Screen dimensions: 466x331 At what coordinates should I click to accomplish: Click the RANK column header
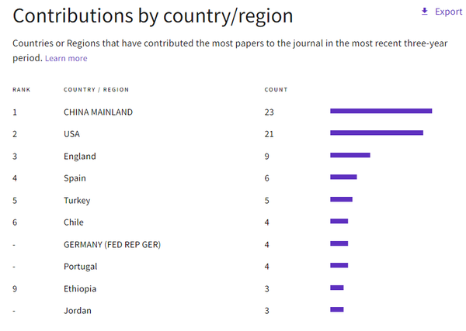[x=21, y=90]
